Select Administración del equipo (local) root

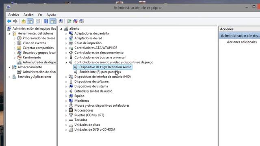[x=34, y=29]
